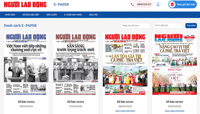
Task: Click the Người Lao Động logo
Action: [25, 5]
